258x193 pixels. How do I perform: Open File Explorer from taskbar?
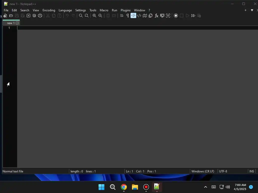(135, 187)
